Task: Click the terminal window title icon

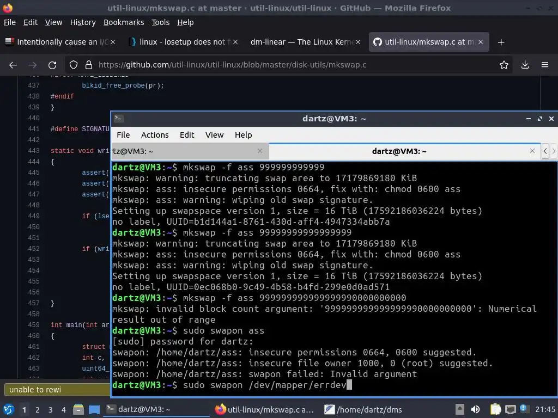Action: click(x=118, y=119)
